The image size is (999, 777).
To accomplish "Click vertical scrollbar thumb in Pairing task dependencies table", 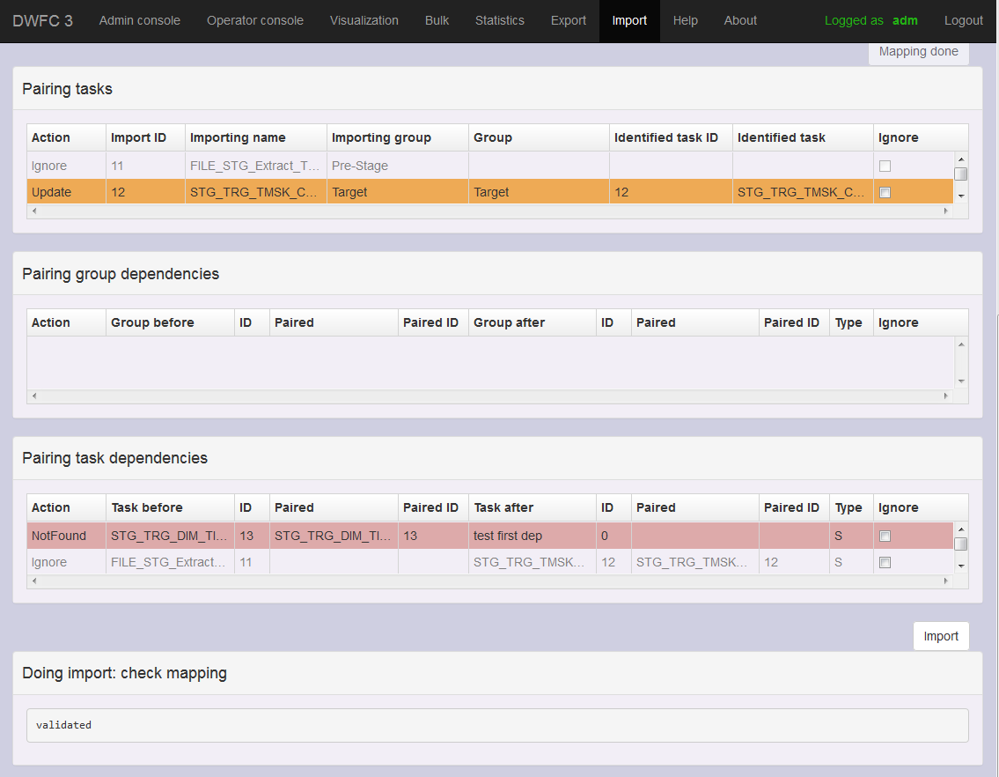I will [961, 544].
